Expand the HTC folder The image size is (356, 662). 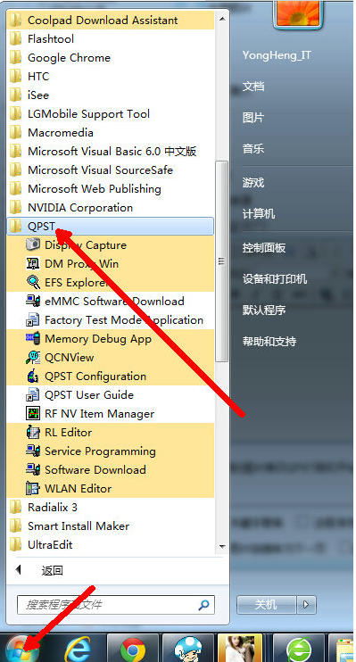coord(111,77)
